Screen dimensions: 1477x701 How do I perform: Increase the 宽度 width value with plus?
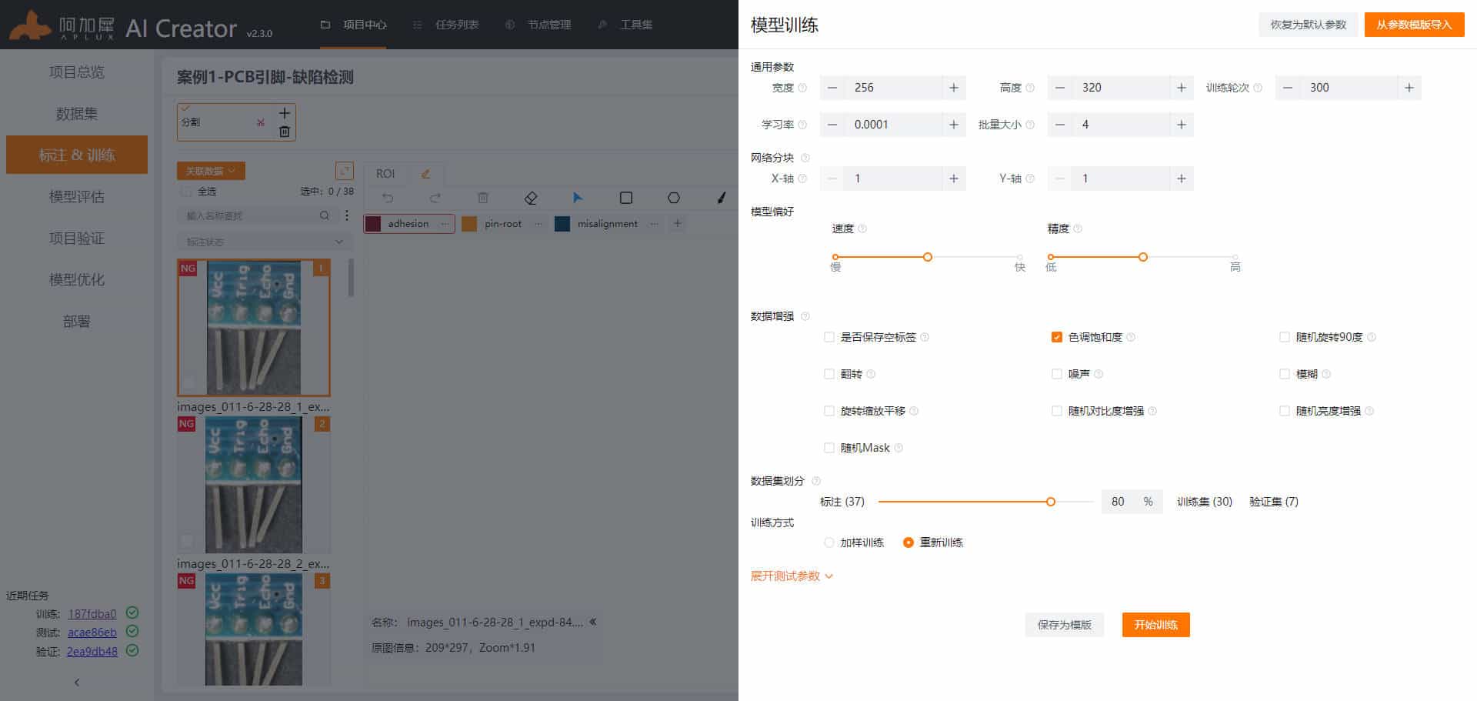pyautogui.click(x=953, y=88)
